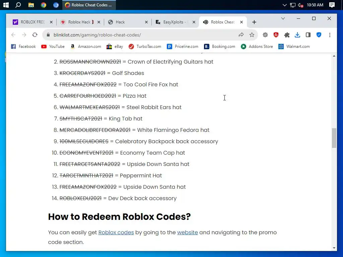Image resolution: width=343 pixels, height=257 pixels.
Task: Open the downloads panel
Action: pos(297,35)
